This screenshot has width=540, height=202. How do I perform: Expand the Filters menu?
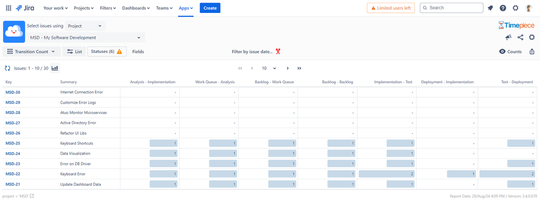click(x=108, y=8)
